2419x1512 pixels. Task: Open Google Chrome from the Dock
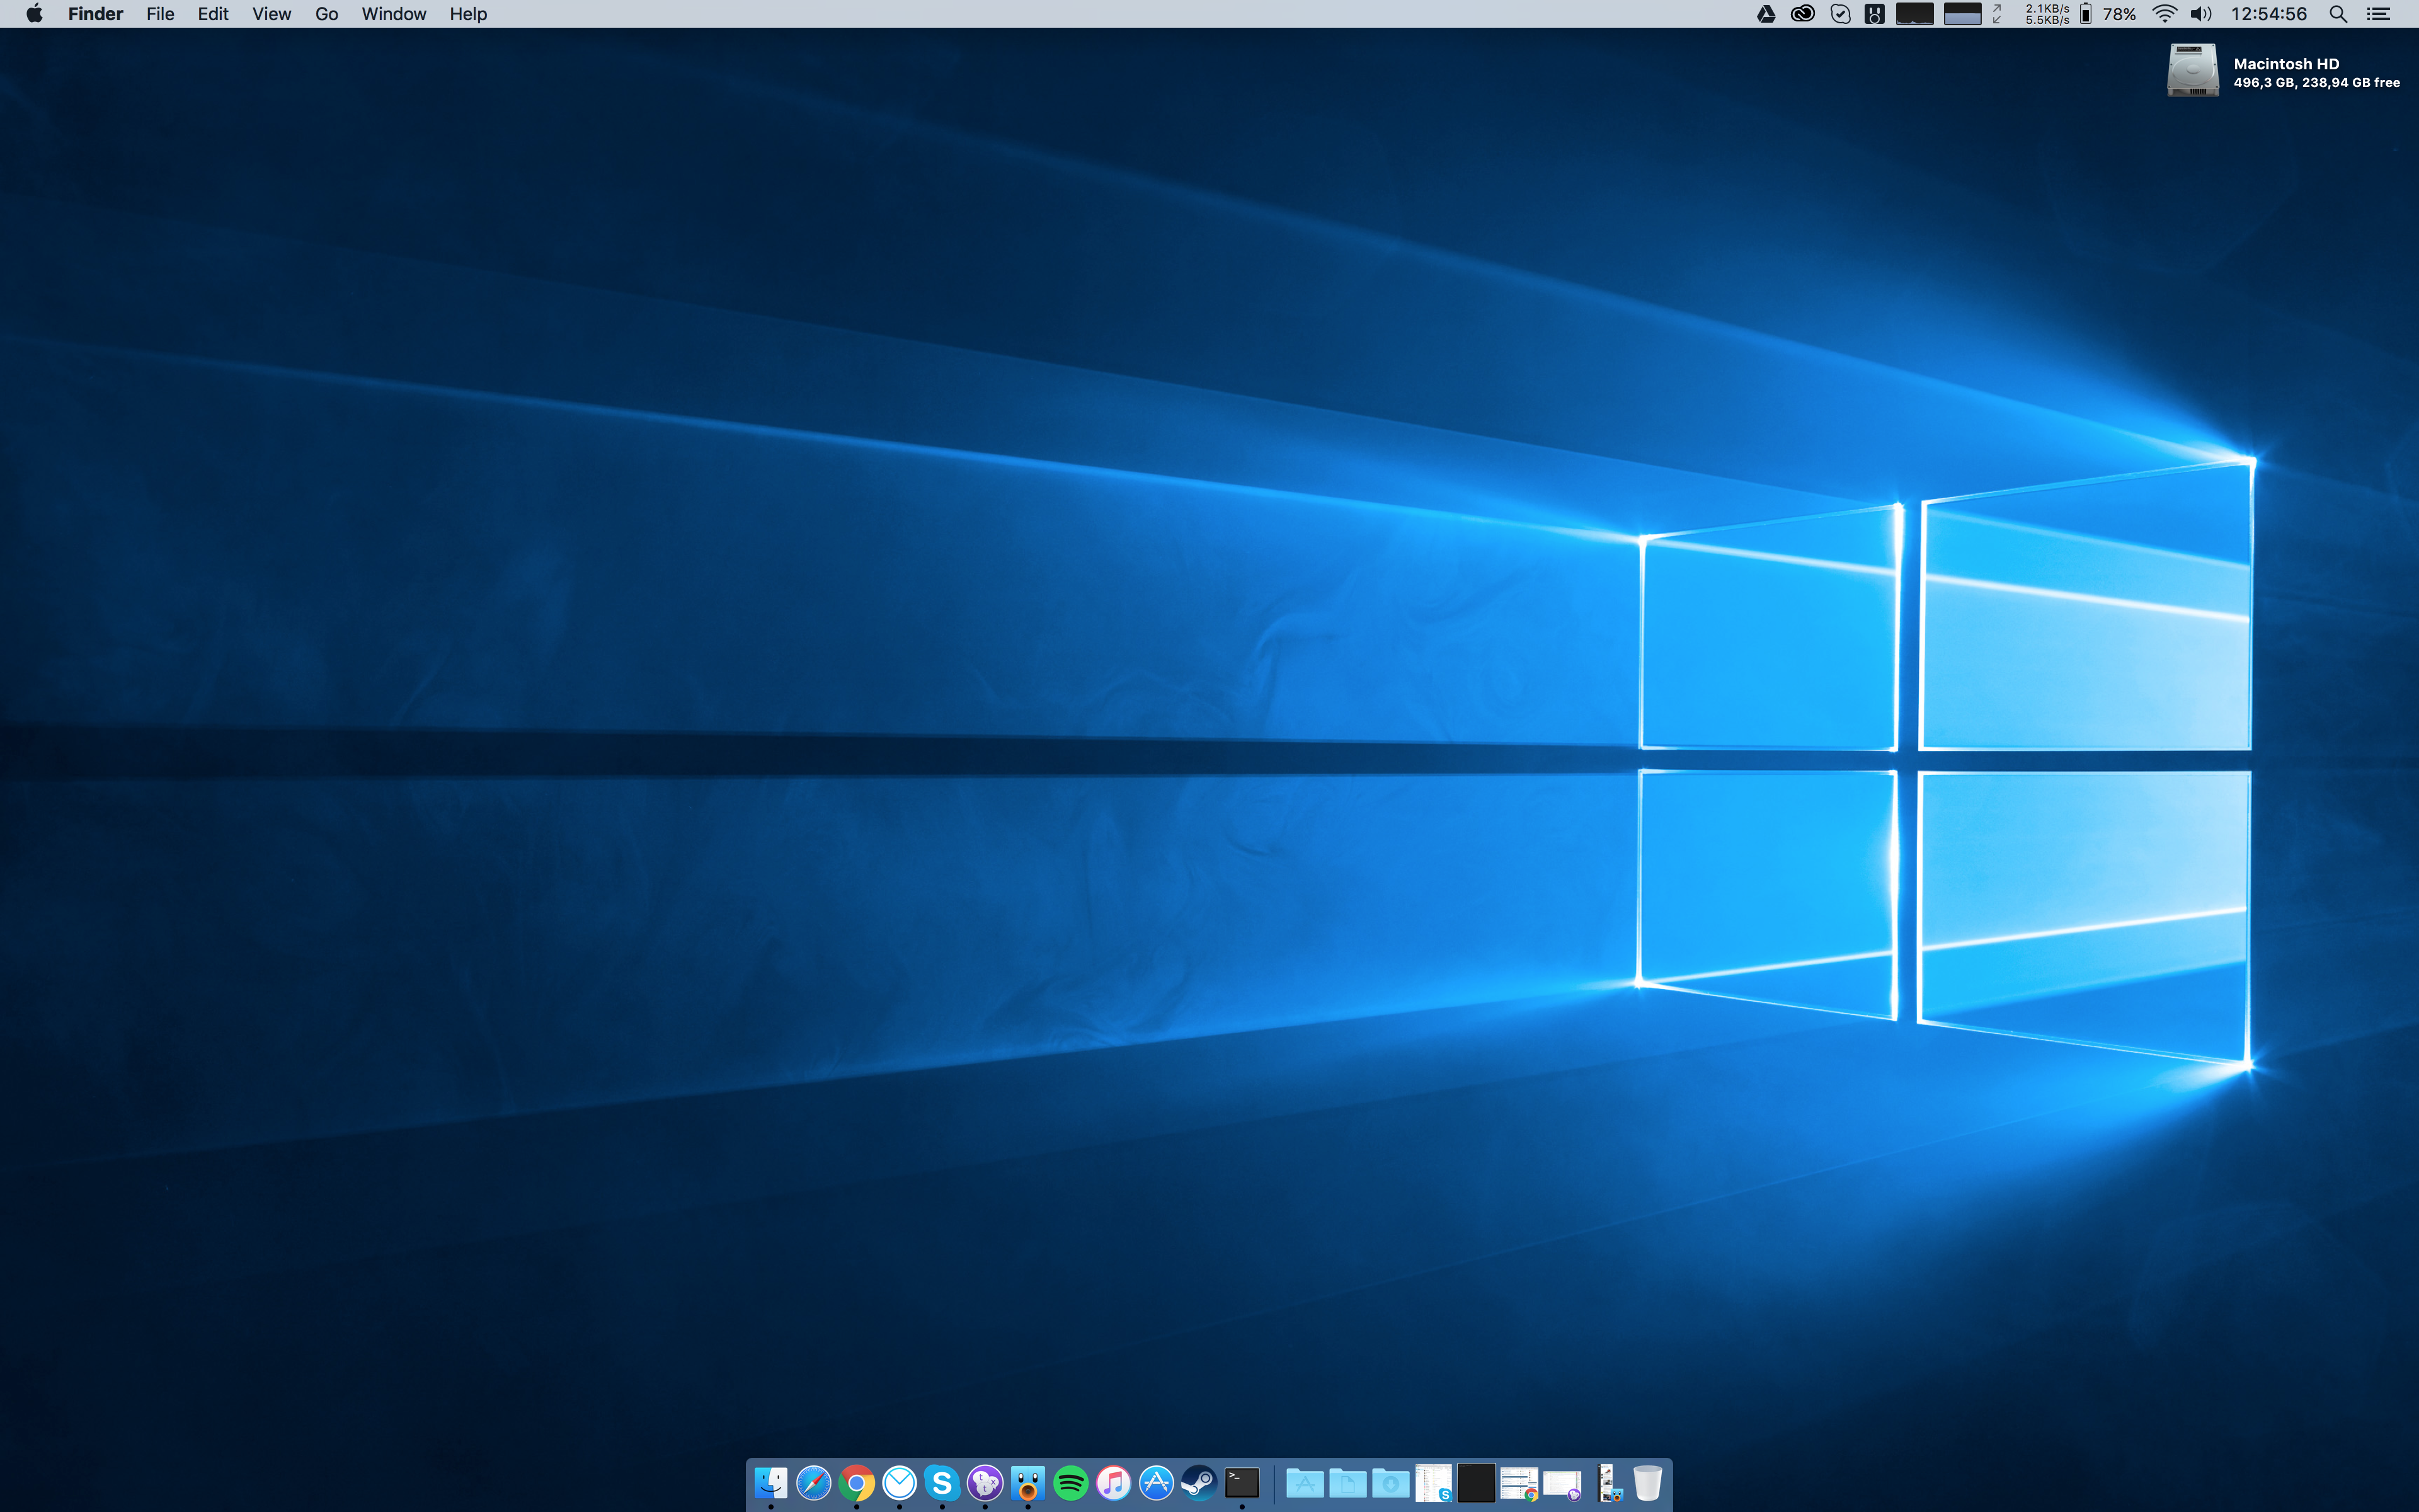coord(857,1482)
